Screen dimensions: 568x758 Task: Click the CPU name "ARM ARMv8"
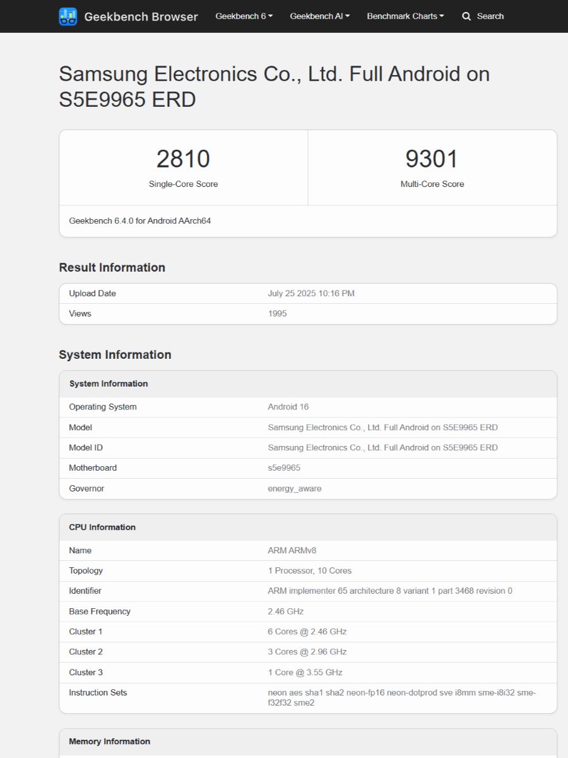click(292, 550)
